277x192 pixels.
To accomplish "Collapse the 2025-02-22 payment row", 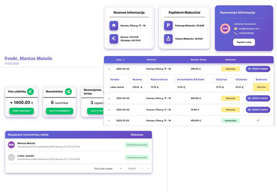I will (x=109, y=69).
